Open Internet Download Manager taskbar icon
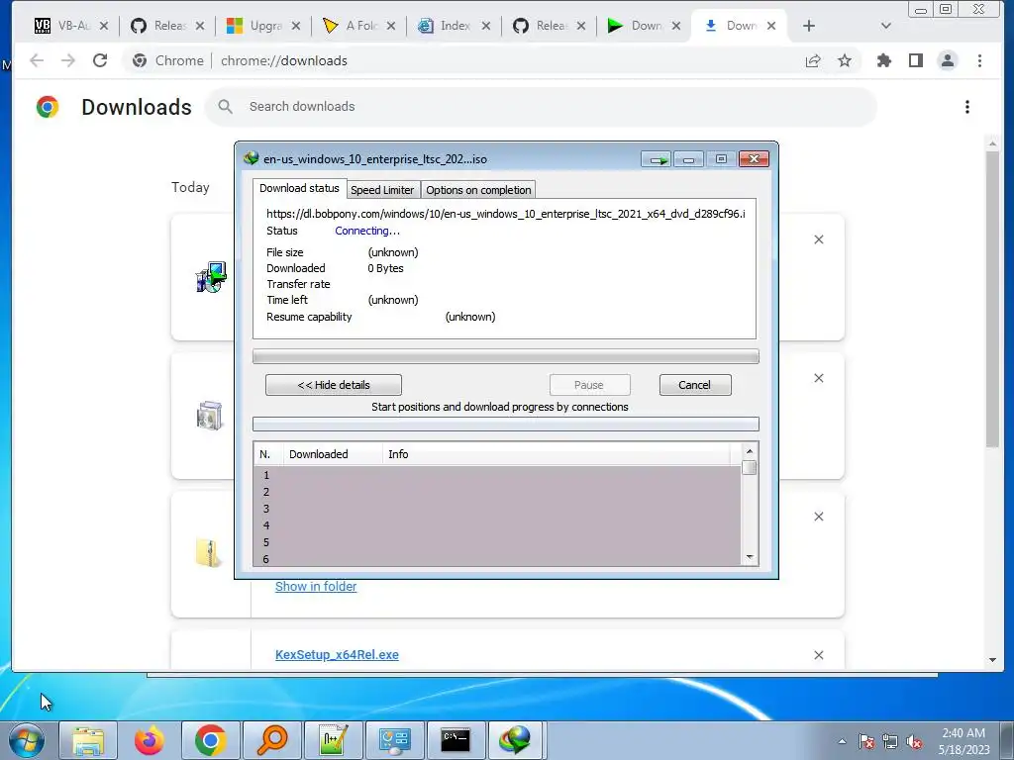 click(x=516, y=740)
